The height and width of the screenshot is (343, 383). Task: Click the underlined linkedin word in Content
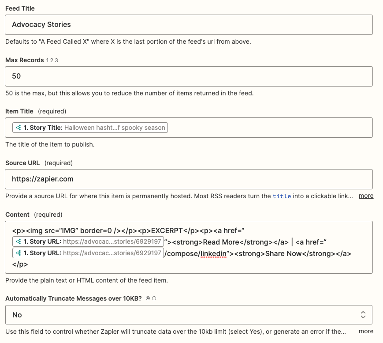point(213,254)
